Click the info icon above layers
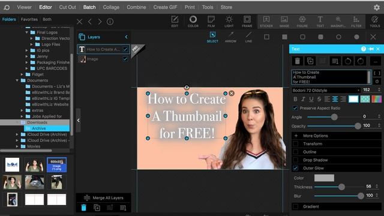Viewport: 384px width, 216px height. 110,22
